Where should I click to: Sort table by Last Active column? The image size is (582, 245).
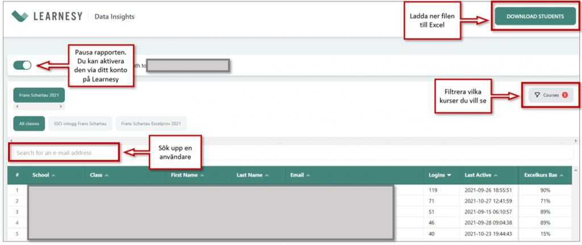coord(481,175)
